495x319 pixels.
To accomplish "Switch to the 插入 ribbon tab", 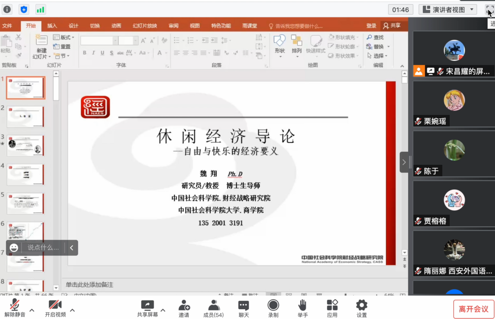I will 52,26.
